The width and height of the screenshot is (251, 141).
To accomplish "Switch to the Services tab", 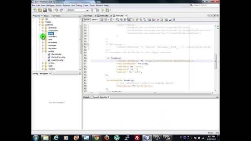I will tap(56, 16).
